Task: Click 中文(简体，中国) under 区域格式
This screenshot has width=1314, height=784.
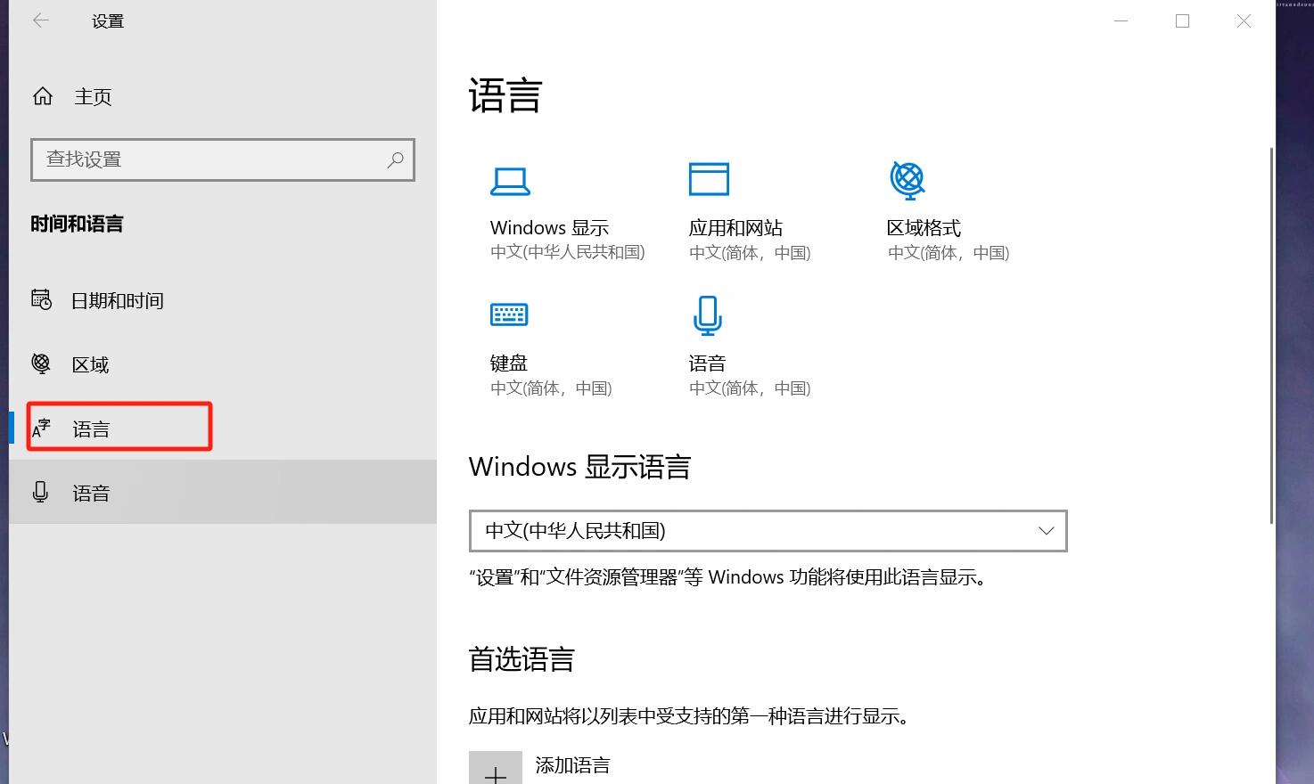Action: pos(949,253)
